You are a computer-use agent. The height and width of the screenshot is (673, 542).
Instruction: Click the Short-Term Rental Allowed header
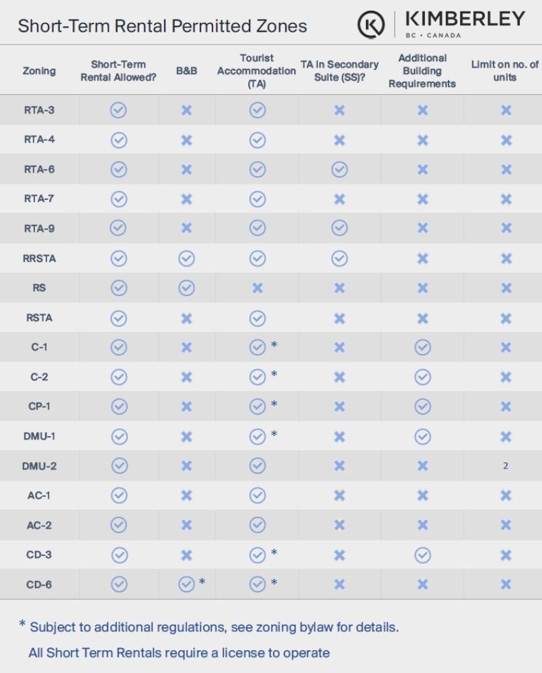[118, 71]
